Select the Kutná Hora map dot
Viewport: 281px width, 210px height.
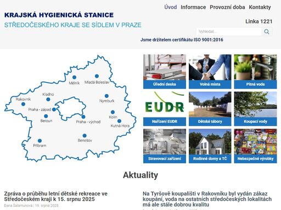click(x=119, y=121)
